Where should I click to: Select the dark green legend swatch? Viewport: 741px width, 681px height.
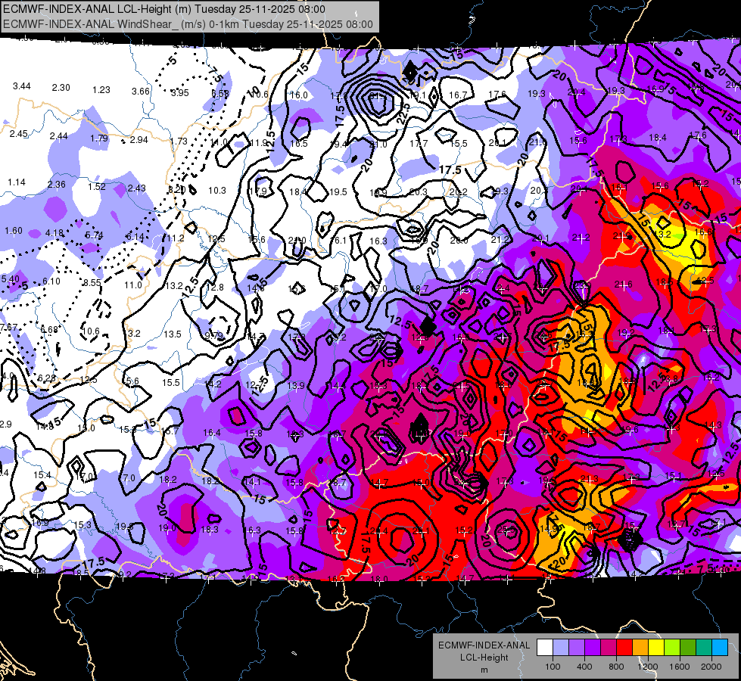tap(688, 648)
